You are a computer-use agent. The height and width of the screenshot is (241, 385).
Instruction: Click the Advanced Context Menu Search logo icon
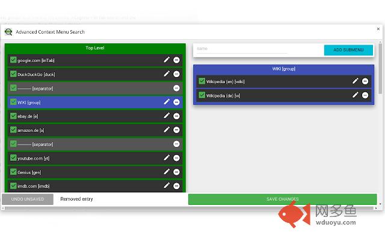8,32
